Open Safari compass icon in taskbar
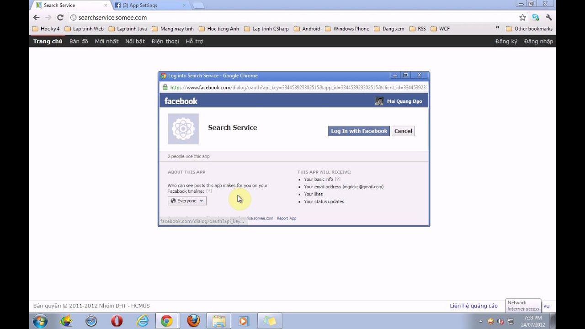Image resolution: width=585 pixels, height=329 pixels. tap(91, 321)
